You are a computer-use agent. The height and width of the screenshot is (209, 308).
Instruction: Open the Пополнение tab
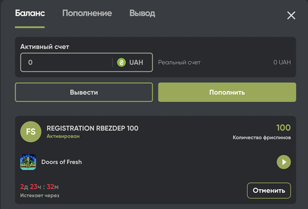(87, 13)
